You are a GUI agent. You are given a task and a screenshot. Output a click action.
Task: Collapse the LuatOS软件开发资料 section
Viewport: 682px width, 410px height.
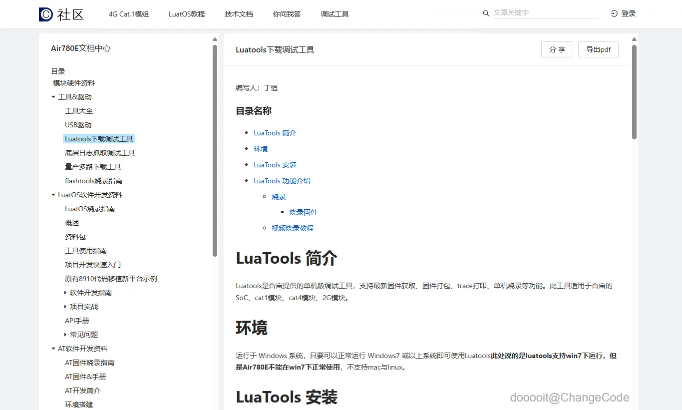(53, 194)
